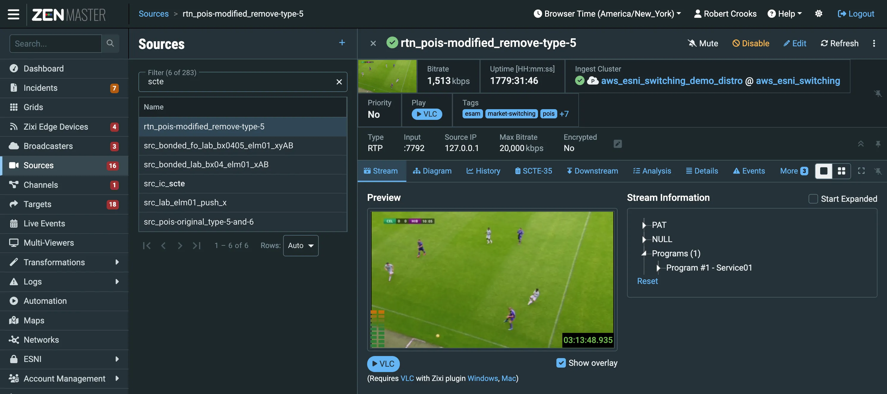Open the three-dot more options menu

[x=874, y=43]
